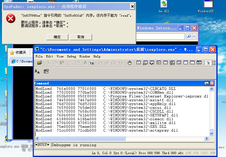Screen dimensions: 226x157
Task: Click the horizontal scrollbar thumb in Command
Action: 83,138
